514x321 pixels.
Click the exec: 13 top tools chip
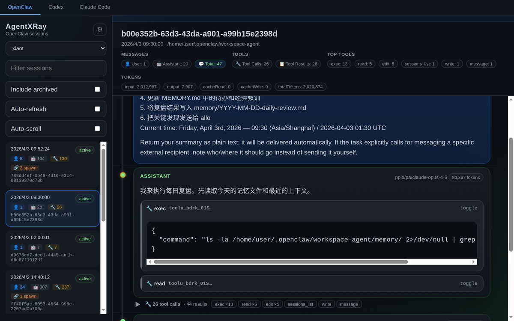click(x=339, y=64)
